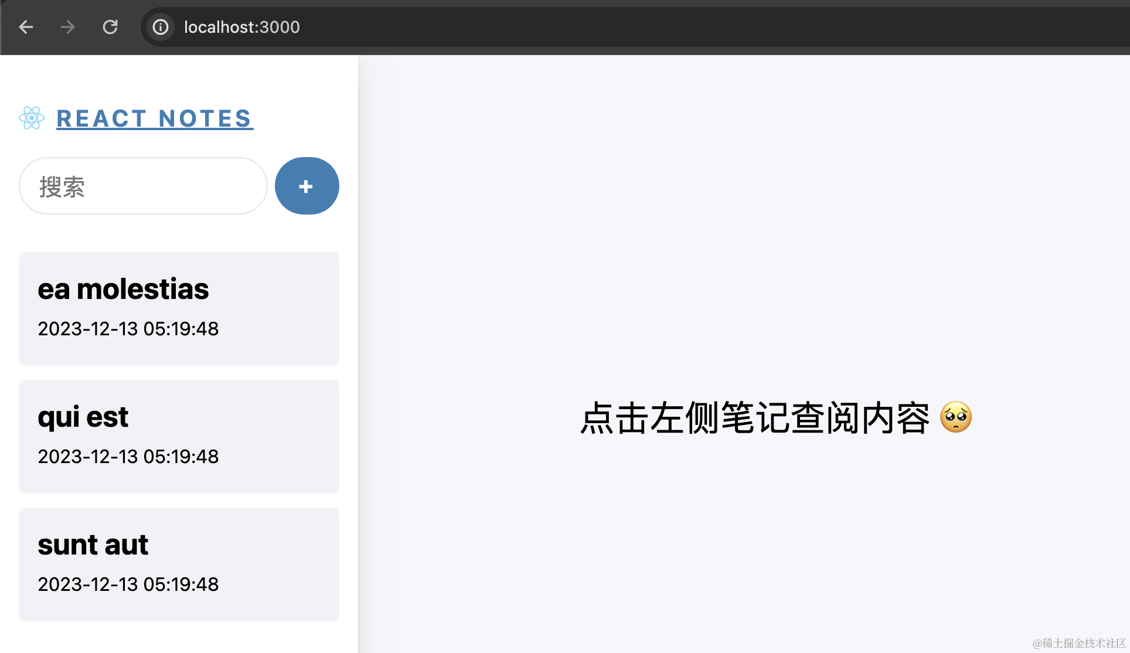1130x653 pixels.
Task: Click the timestamp under 'qui est'
Action: (128, 457)
